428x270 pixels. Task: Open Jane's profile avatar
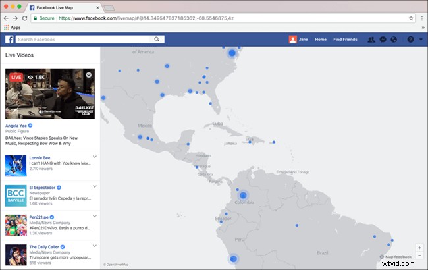[x=292, y=40]
